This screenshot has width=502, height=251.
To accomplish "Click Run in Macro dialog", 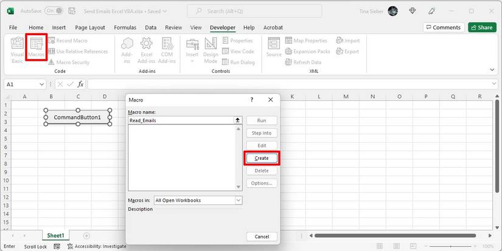I will click(262, 120).
